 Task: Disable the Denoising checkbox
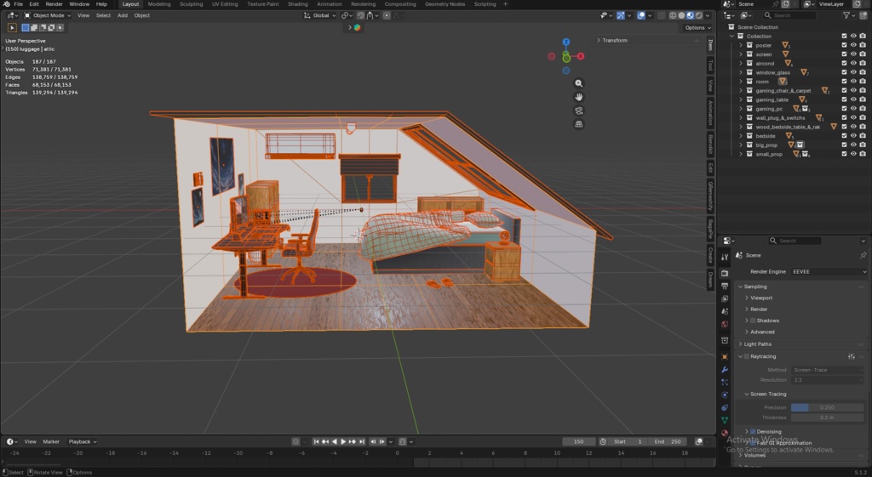tap(753, 431)
